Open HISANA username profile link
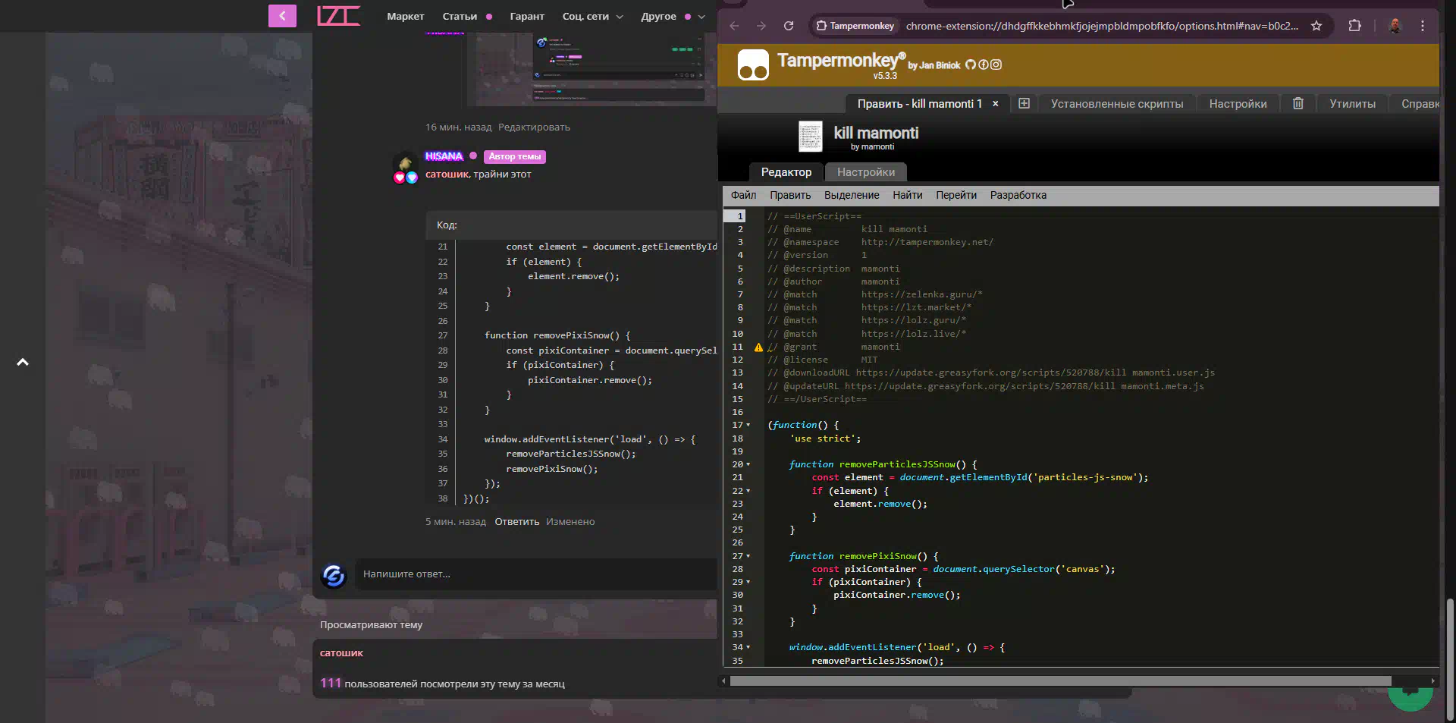The width and height of the screenshot is (1456, 723). (444, 156)
